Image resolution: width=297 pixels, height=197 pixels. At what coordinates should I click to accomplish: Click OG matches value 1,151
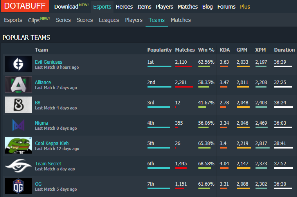pos(181,184)
